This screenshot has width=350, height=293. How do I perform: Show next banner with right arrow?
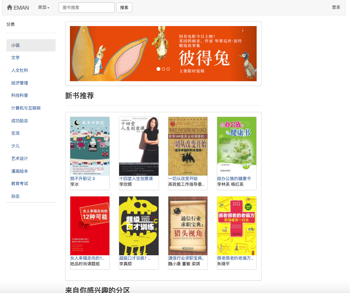pos(243,31)
